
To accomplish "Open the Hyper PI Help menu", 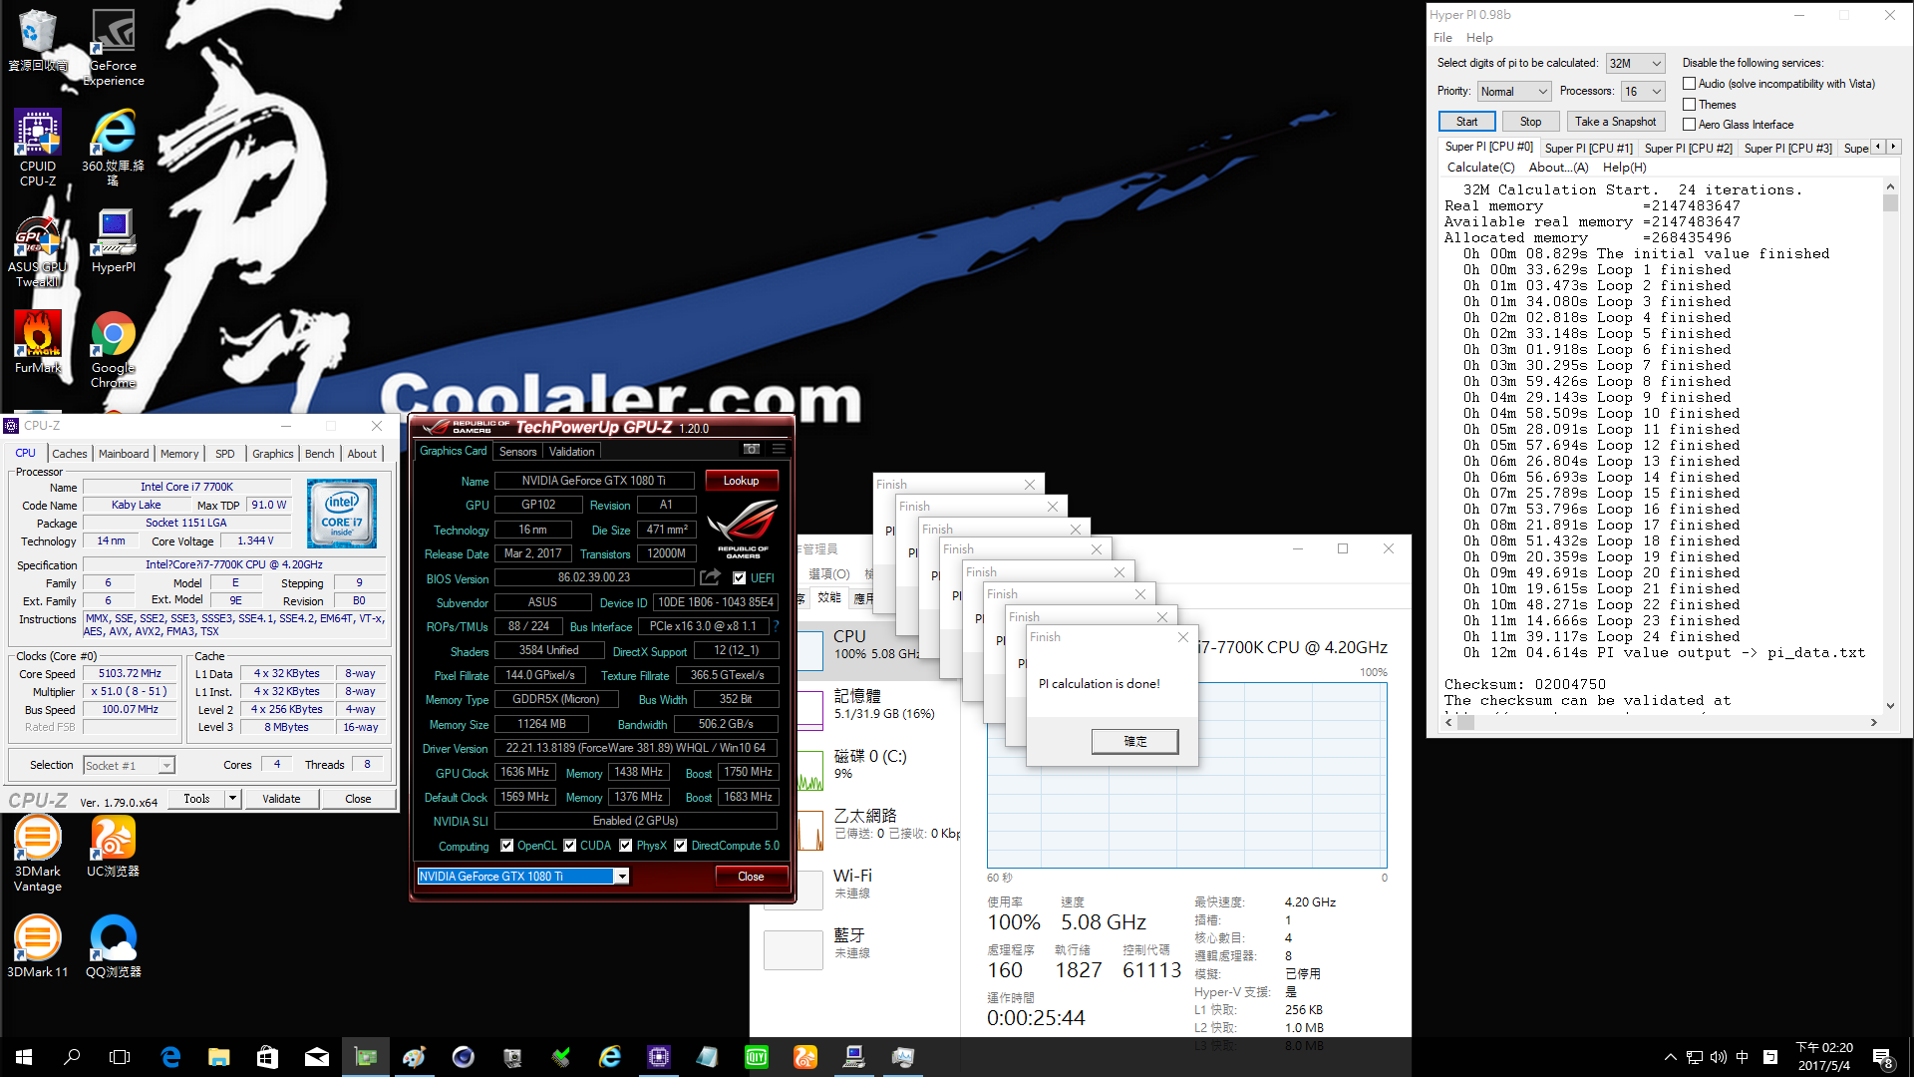I will click(x=1479, y=37).
